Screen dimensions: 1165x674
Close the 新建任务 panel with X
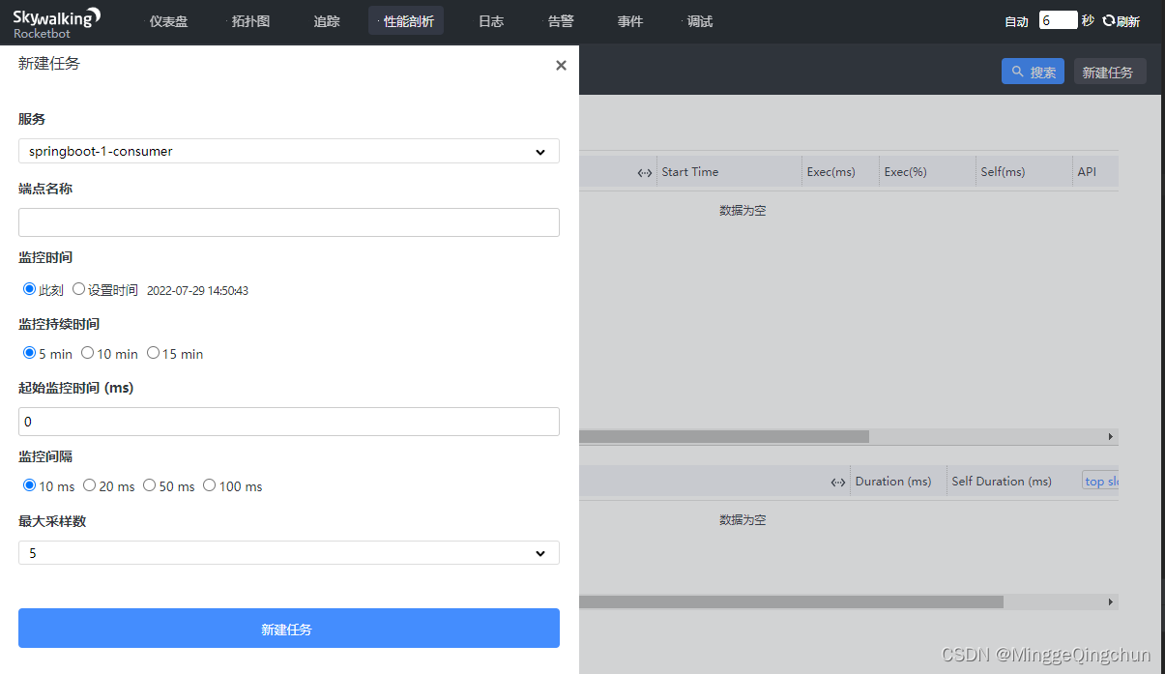pyautogui.click(x=561, y=66)
